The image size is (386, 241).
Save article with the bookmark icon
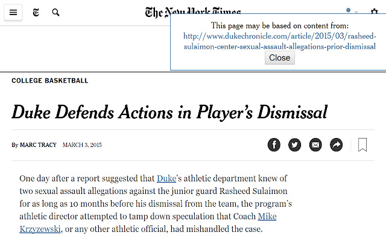362,145
